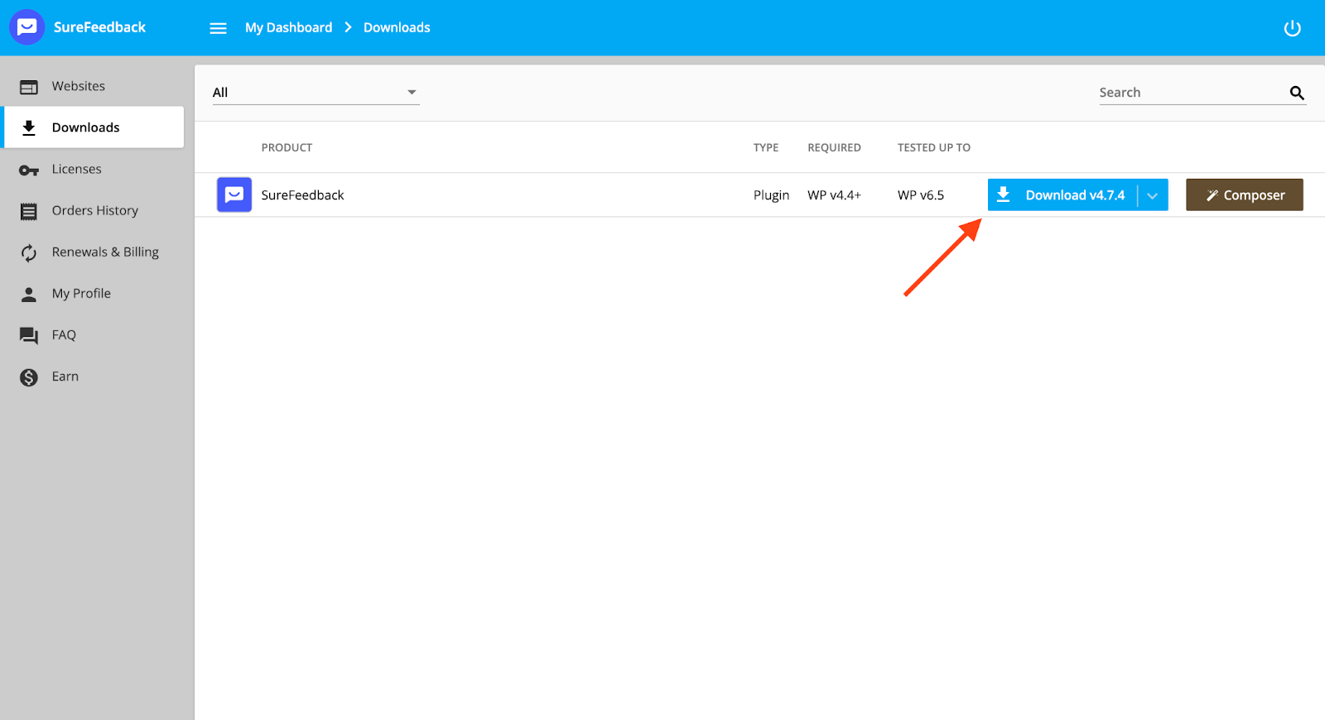Image resolution: width=1325 pixels, height=720 pixels.
Task: Click the SureFeedback brand name in header
Action: (99, 27)
